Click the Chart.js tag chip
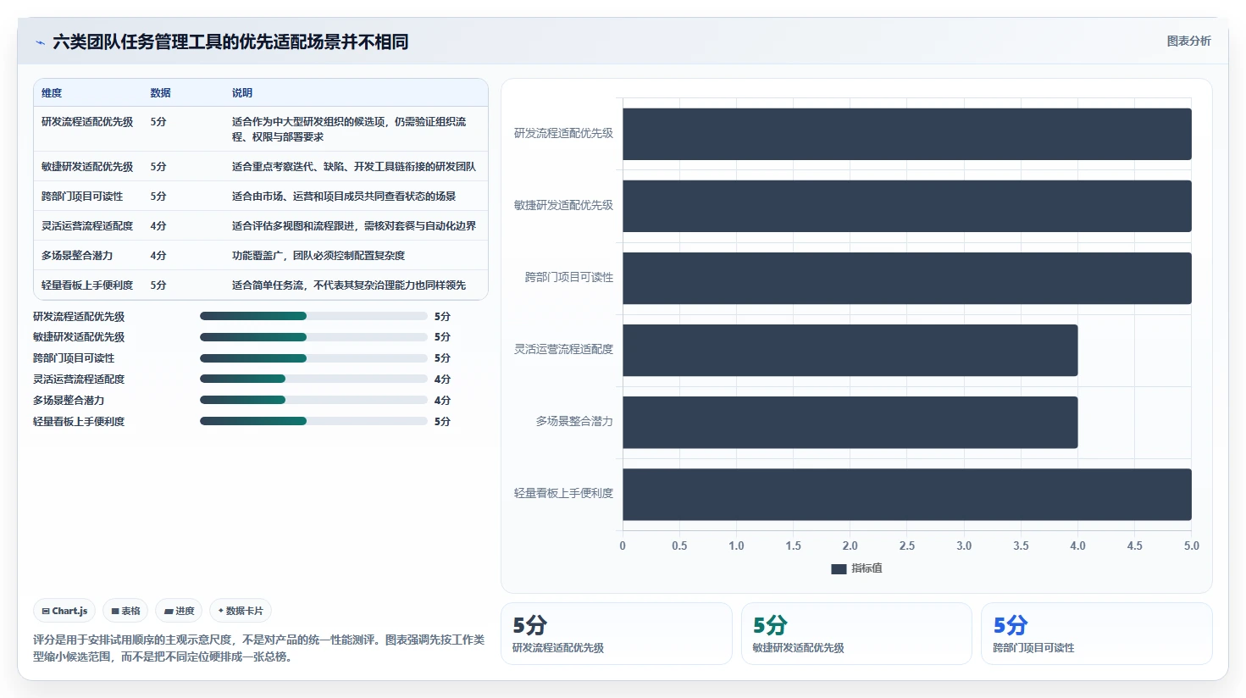Viewport: 1246px width, 698px height. pyautogui.click(x=64, y=611)
